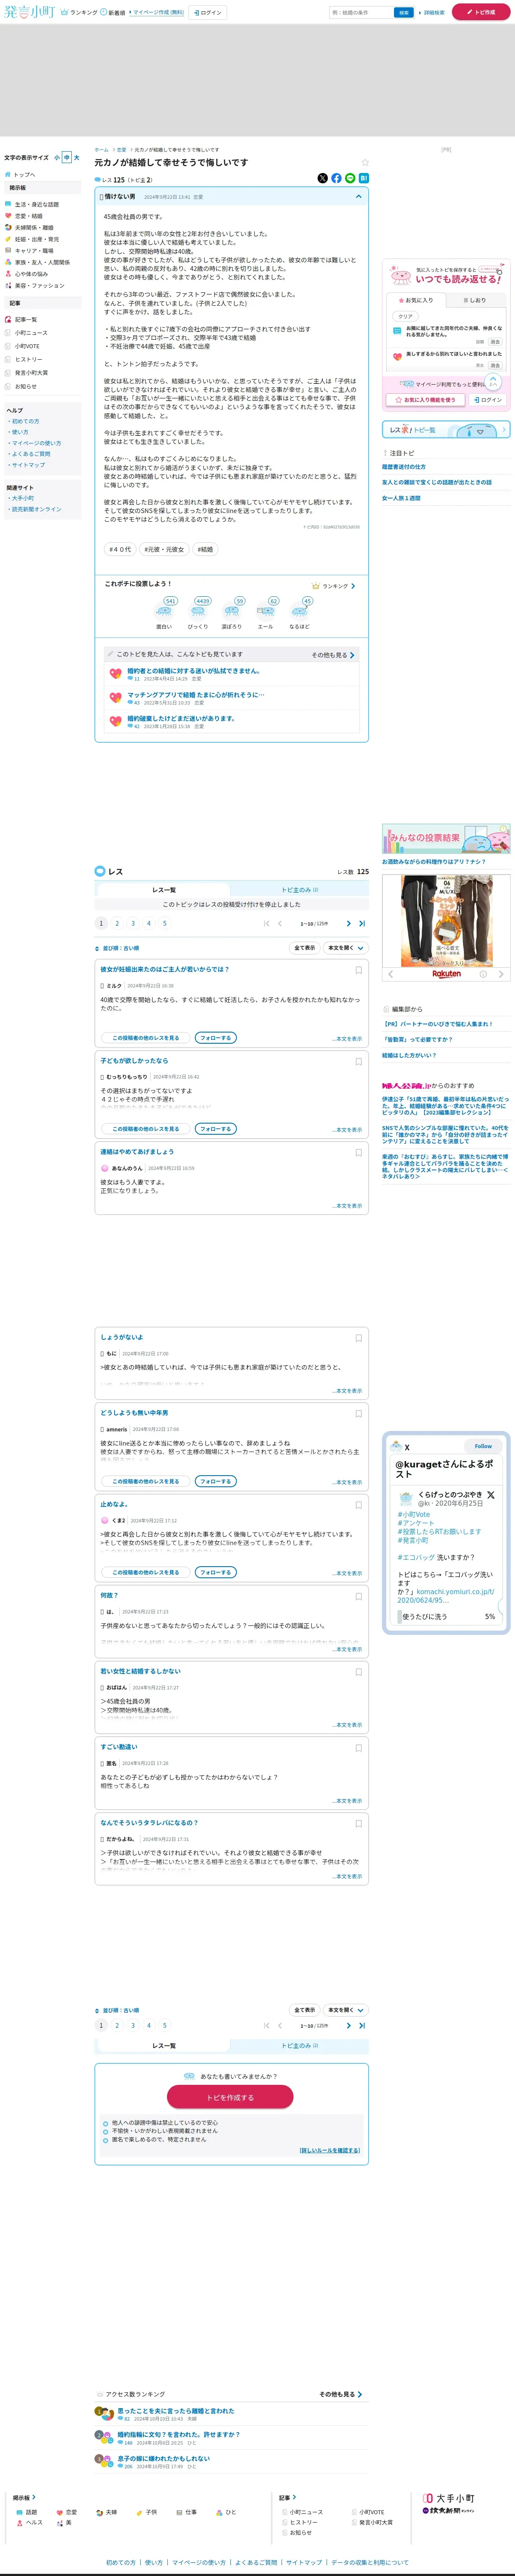Set text size to 大

click(x=77, y=157)
